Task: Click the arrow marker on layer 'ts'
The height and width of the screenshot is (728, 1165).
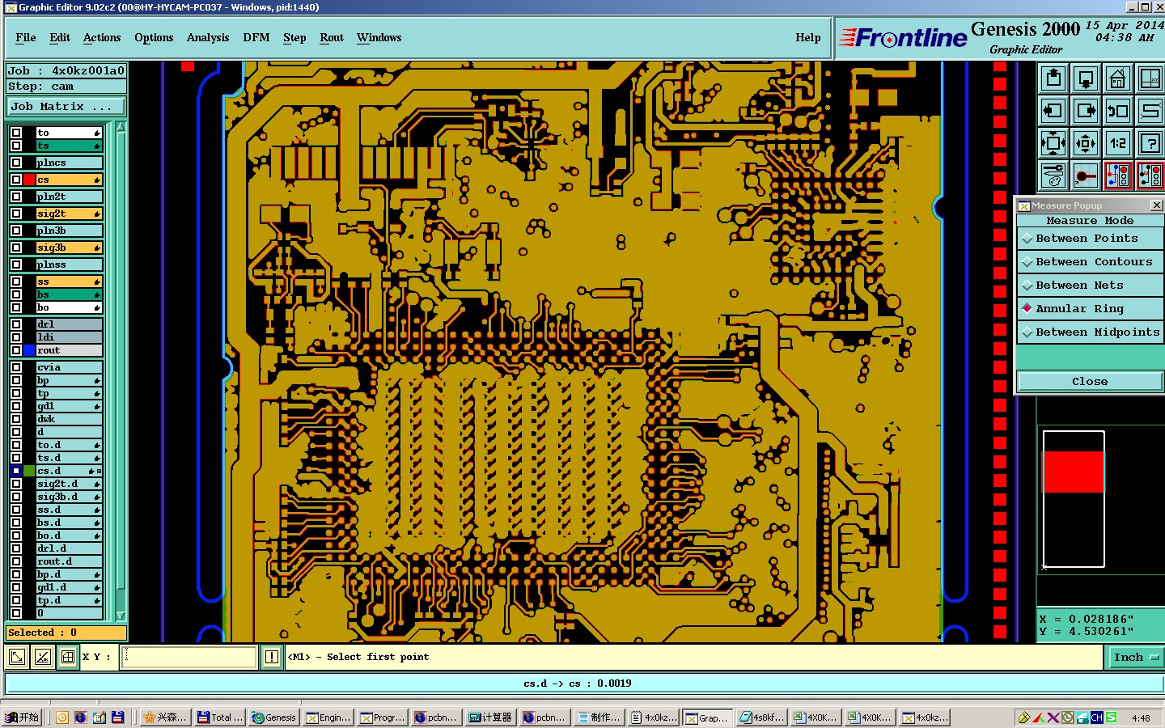Action: point(97,146)
